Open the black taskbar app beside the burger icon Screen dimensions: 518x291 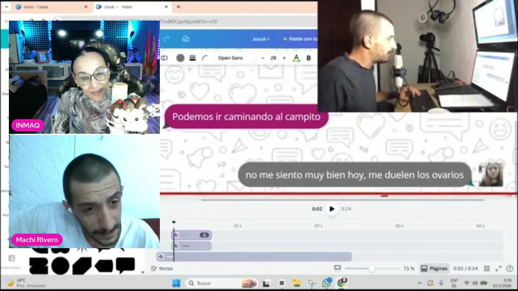click(266, 283)
